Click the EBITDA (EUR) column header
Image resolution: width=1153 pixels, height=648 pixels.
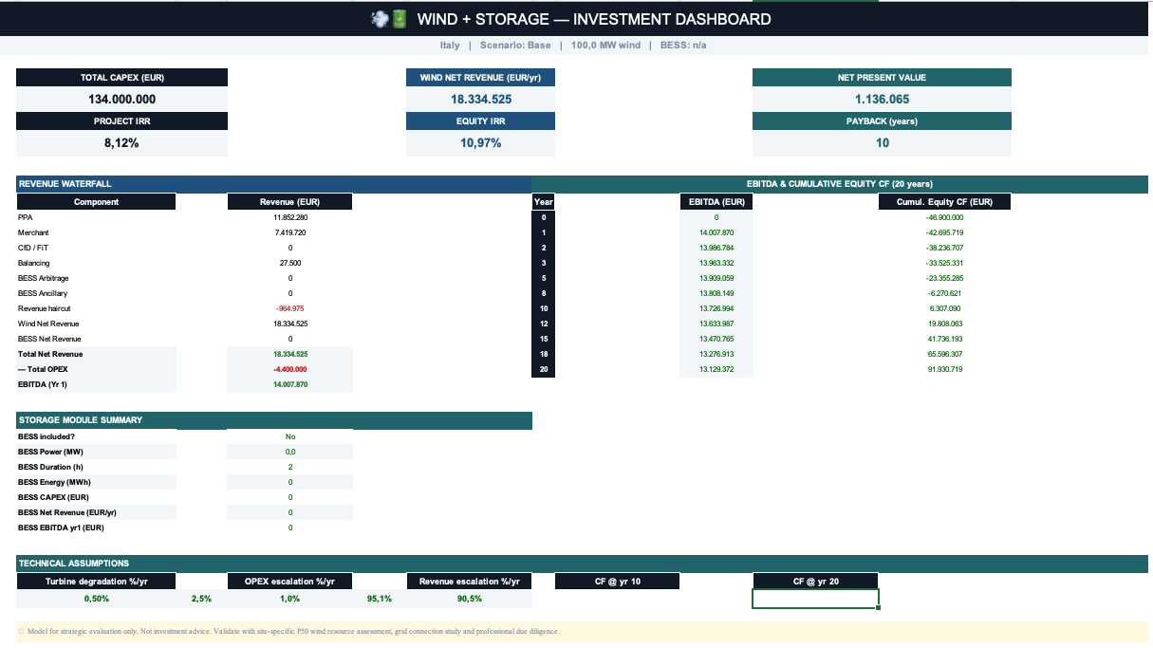point(716,202)
